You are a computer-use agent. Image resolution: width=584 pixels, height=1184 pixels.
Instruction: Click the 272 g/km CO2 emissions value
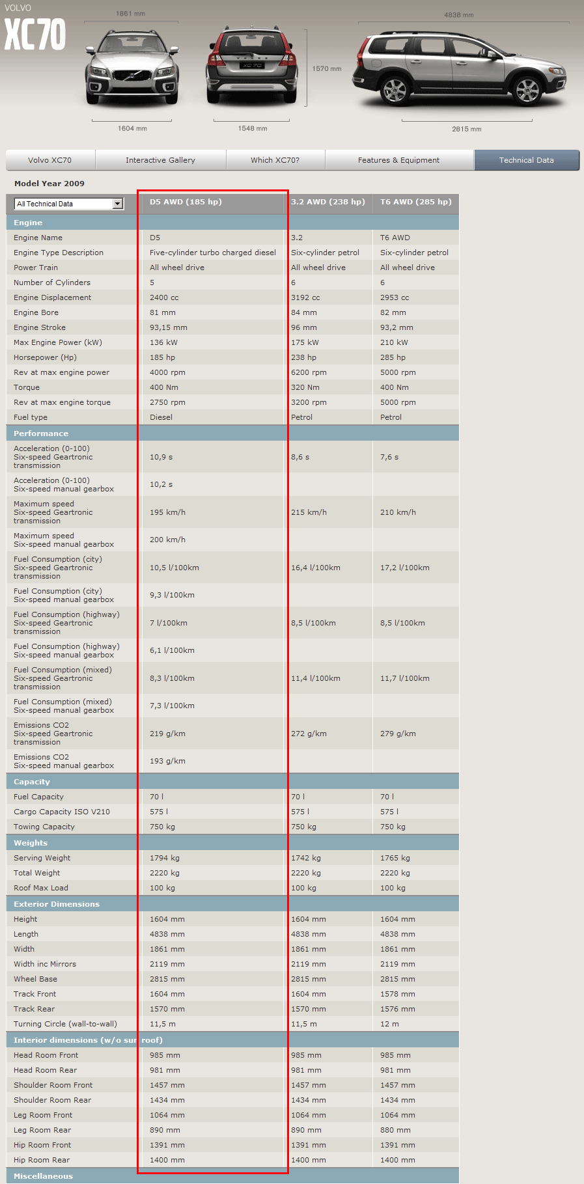click(309, 734)
